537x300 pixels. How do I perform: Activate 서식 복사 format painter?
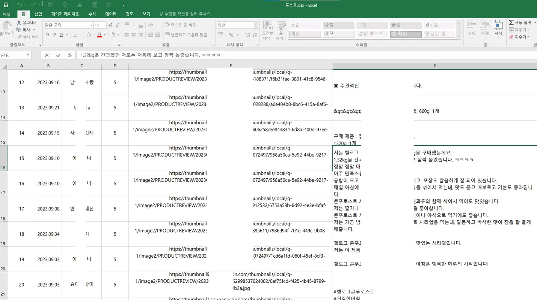point(28,37)
